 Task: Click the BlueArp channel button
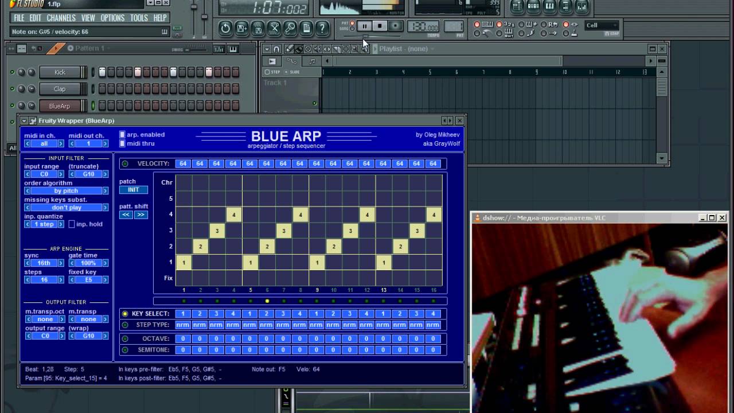click(60, 106)
